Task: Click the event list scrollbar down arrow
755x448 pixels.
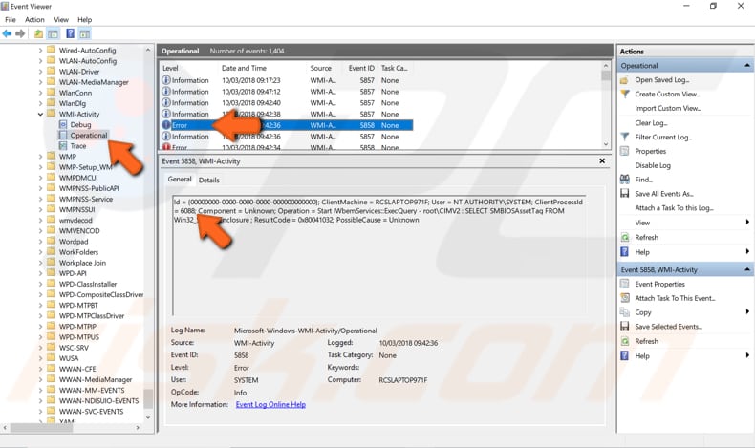Action: [x=606, y=144]
